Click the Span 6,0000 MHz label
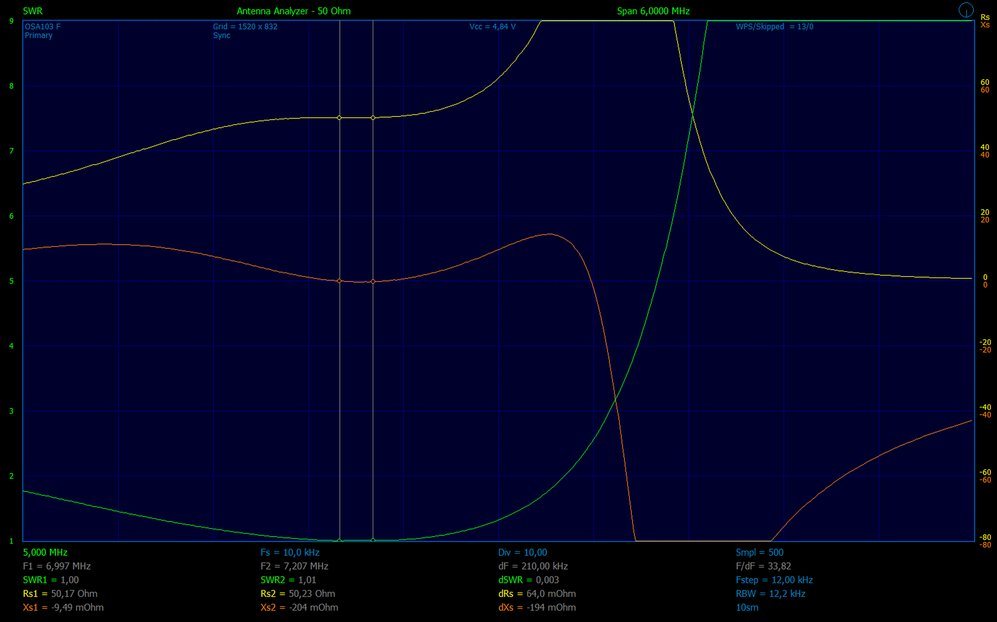The image size is (997, 622). point(653,11)
